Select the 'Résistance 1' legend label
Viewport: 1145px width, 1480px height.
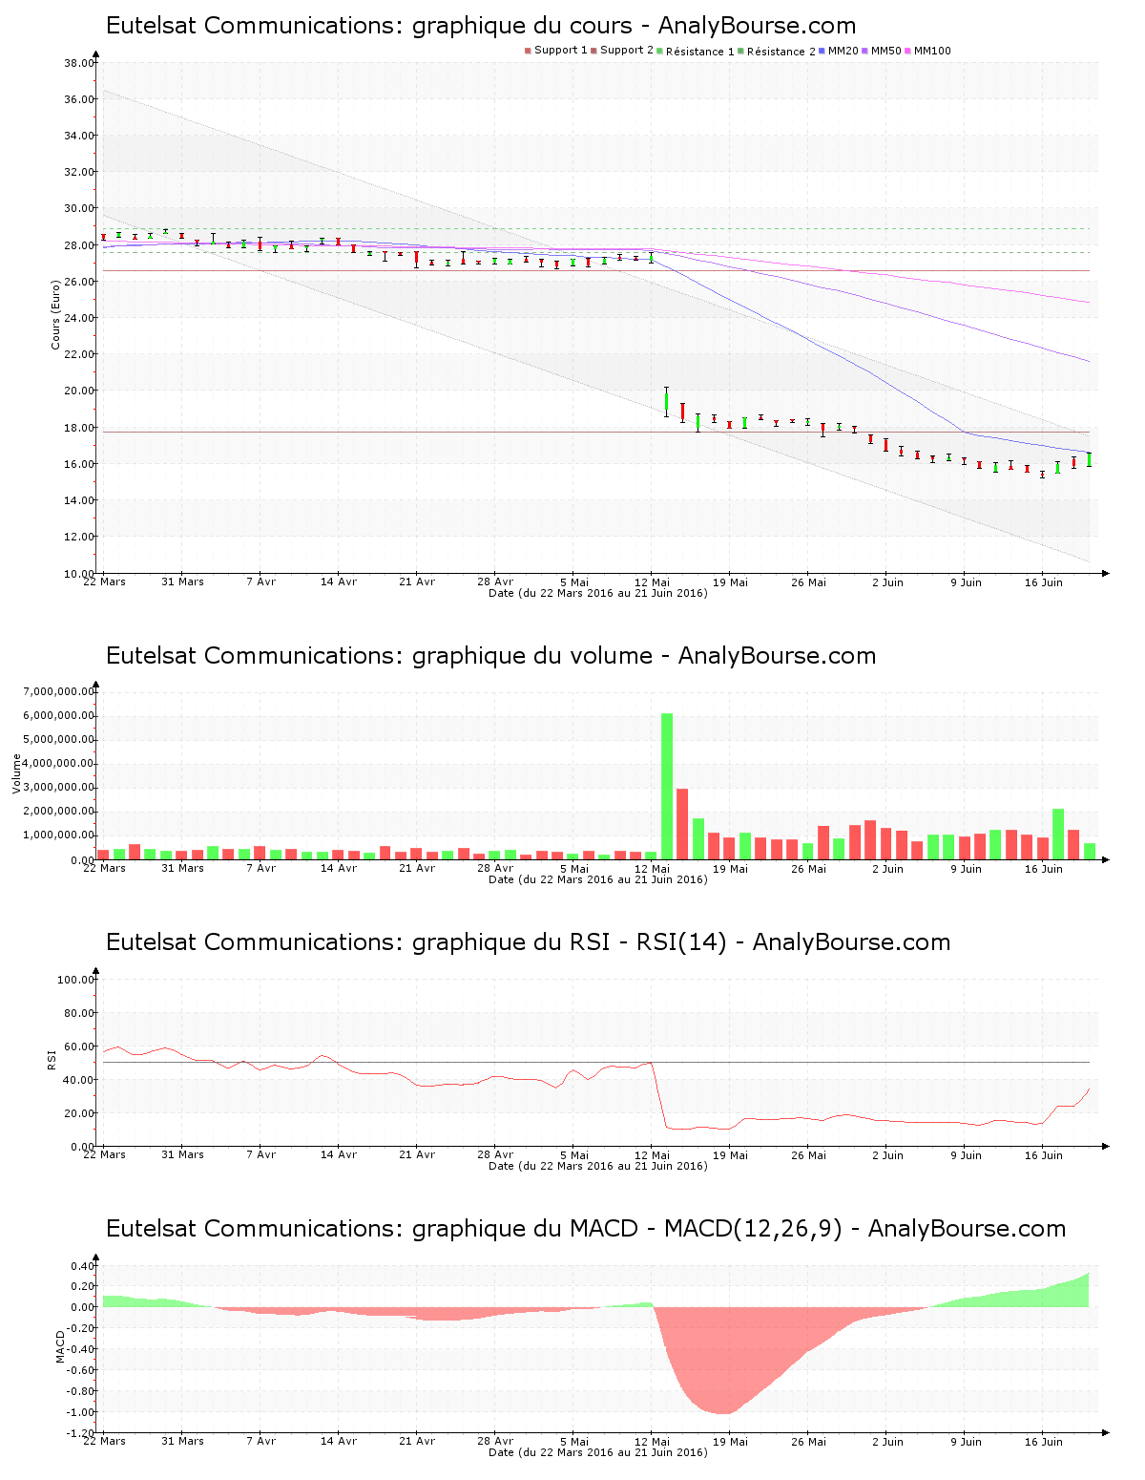coord(700,52)
